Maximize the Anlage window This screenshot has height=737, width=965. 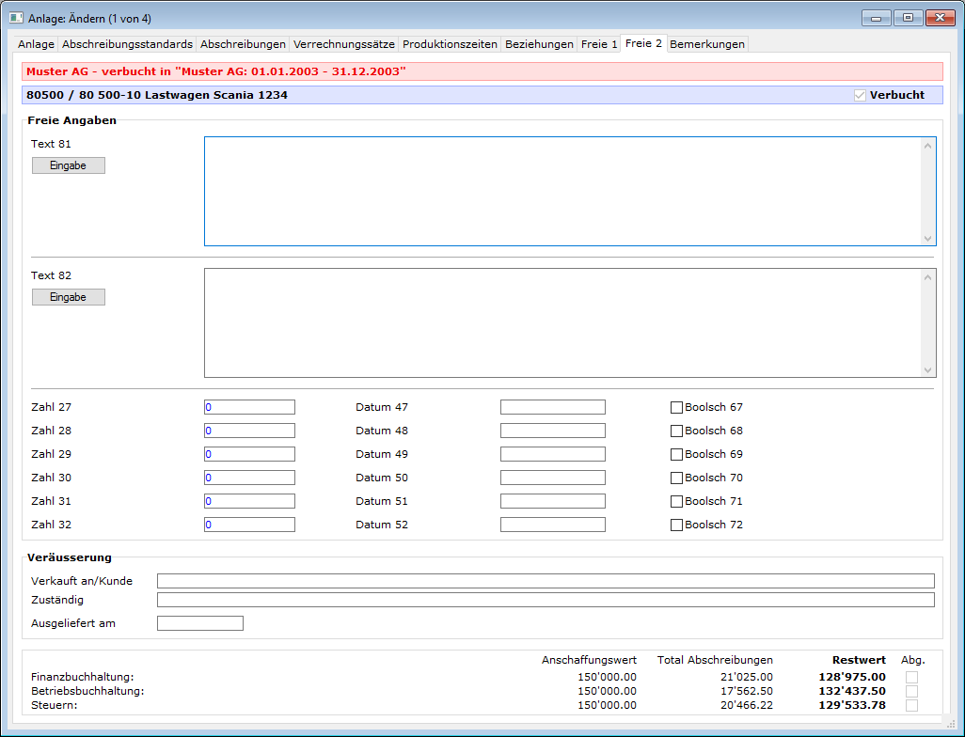coord(908,18)
